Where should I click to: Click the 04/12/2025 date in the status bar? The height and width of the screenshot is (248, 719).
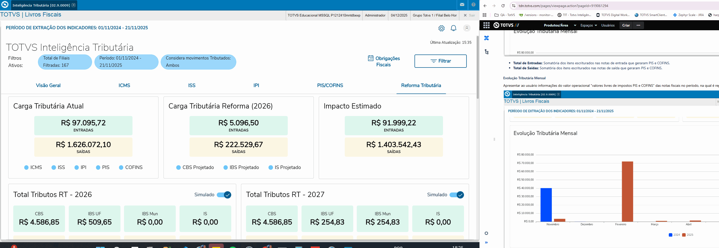point(399,15)
